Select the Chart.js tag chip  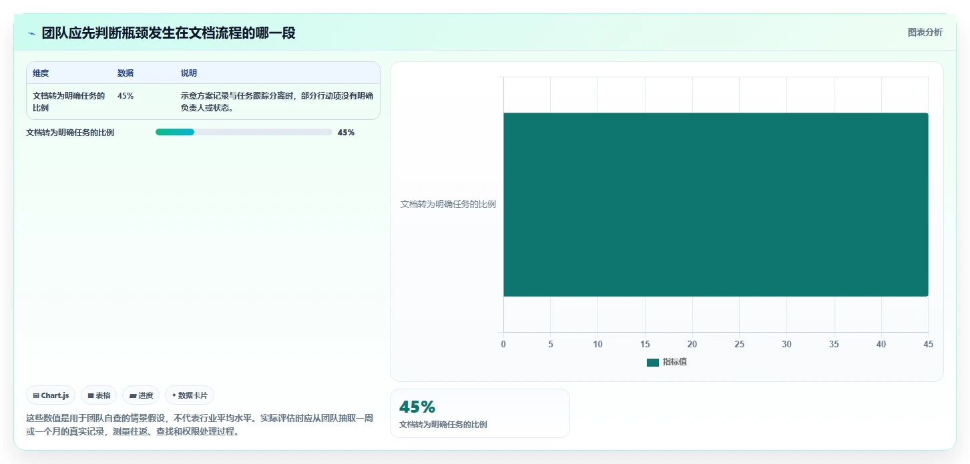pyautogui.click(x=51, y=395)
